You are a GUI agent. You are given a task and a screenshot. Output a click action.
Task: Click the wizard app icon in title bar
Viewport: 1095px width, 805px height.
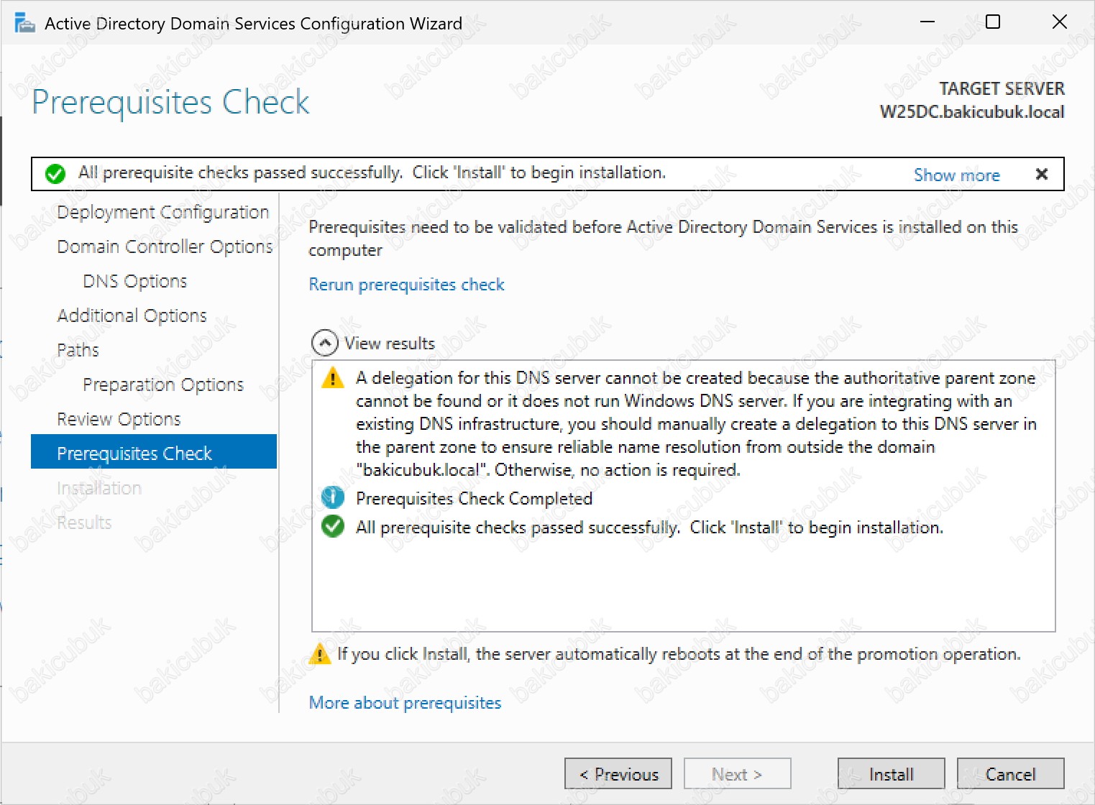[x=24, y=23]
